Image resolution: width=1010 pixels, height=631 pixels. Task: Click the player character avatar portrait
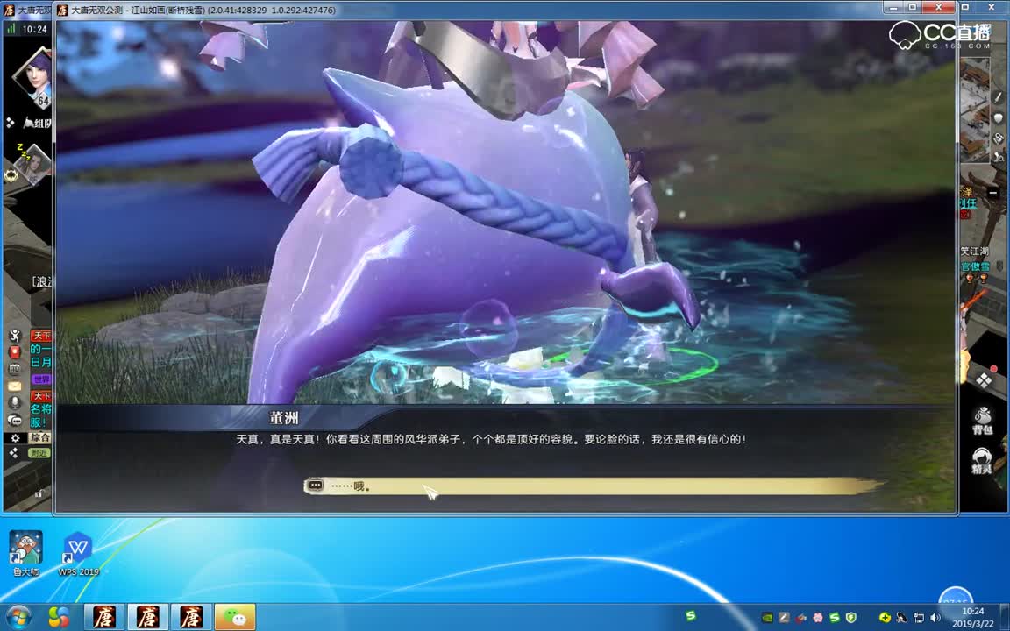[x=31, y=76]
